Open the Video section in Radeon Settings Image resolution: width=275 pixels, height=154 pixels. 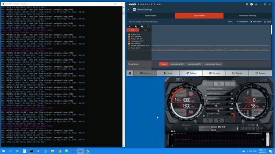point(168,73)
